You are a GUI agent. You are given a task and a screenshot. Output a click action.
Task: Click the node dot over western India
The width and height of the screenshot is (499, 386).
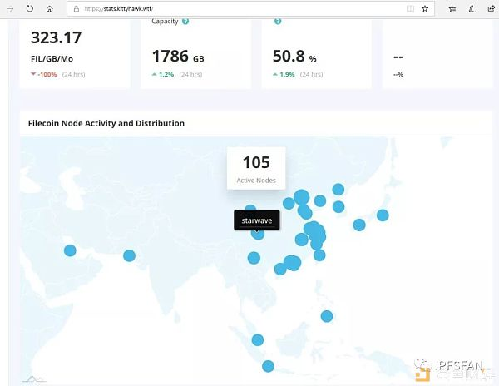pos(129,255)
